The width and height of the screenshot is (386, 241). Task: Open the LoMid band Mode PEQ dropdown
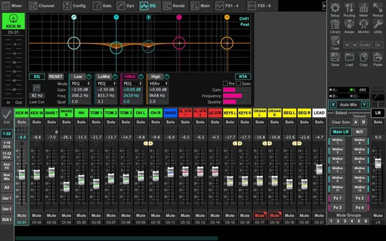[106, 83]
